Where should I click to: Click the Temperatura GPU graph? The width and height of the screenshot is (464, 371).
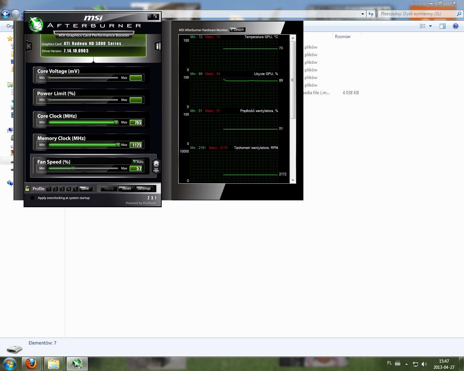(x=234, y=55)
